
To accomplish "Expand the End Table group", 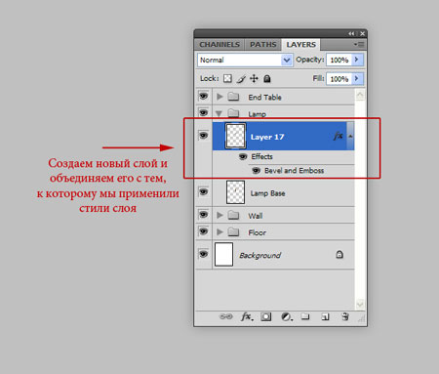I will (219, 97).
